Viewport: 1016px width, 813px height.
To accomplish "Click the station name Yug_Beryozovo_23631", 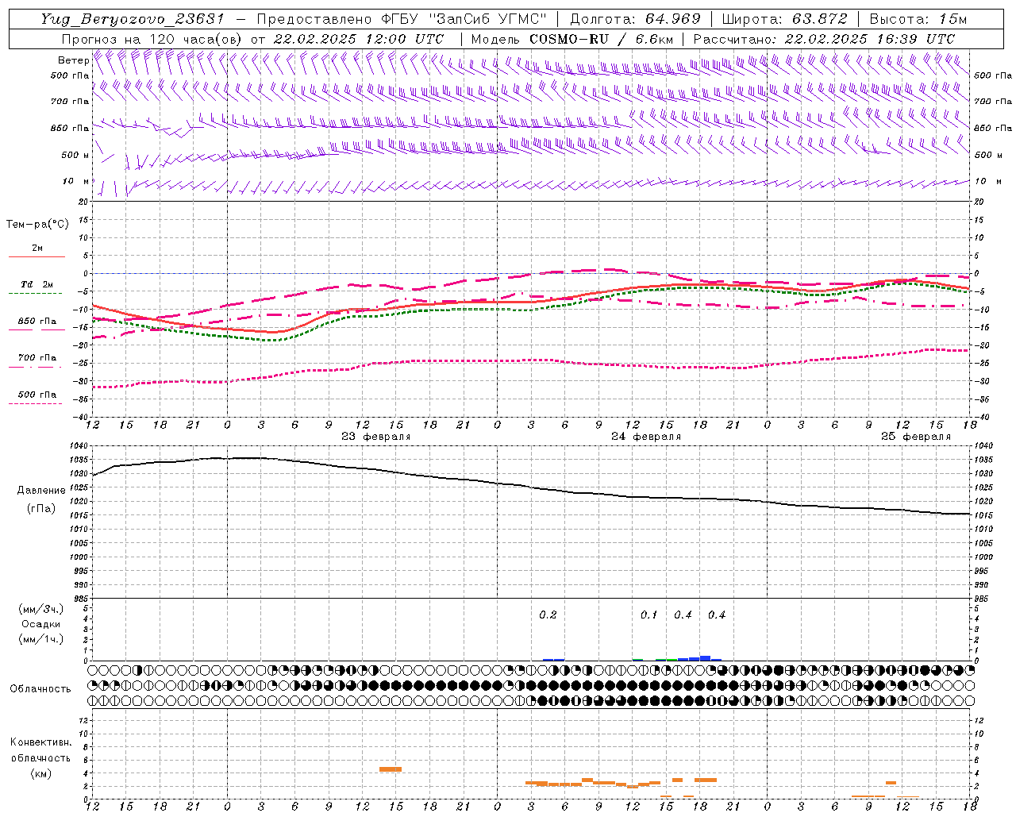I will coord(133,19).
